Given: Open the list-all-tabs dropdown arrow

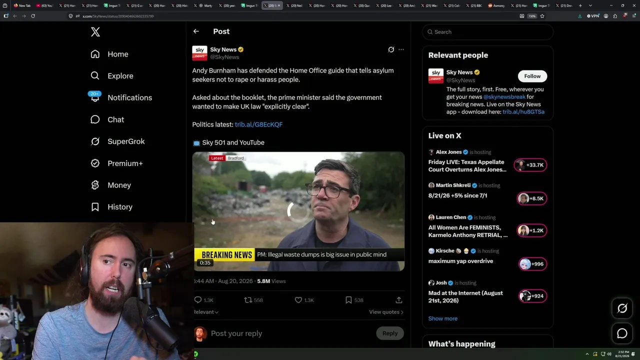Looking at the screenshot, I should pos(590,5).
